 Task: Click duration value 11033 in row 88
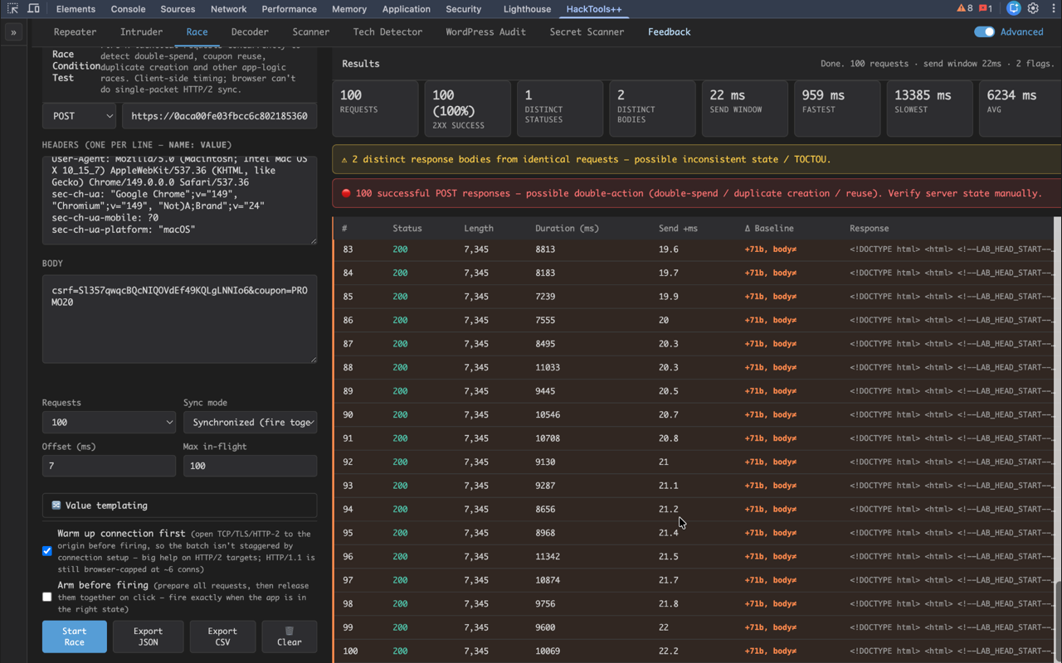coord(548,367)
